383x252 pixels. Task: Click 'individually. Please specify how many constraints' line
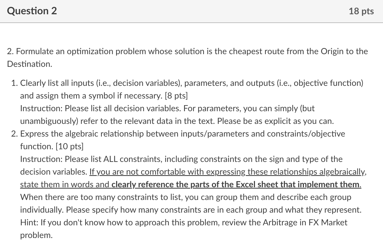(x=191, y=210)
